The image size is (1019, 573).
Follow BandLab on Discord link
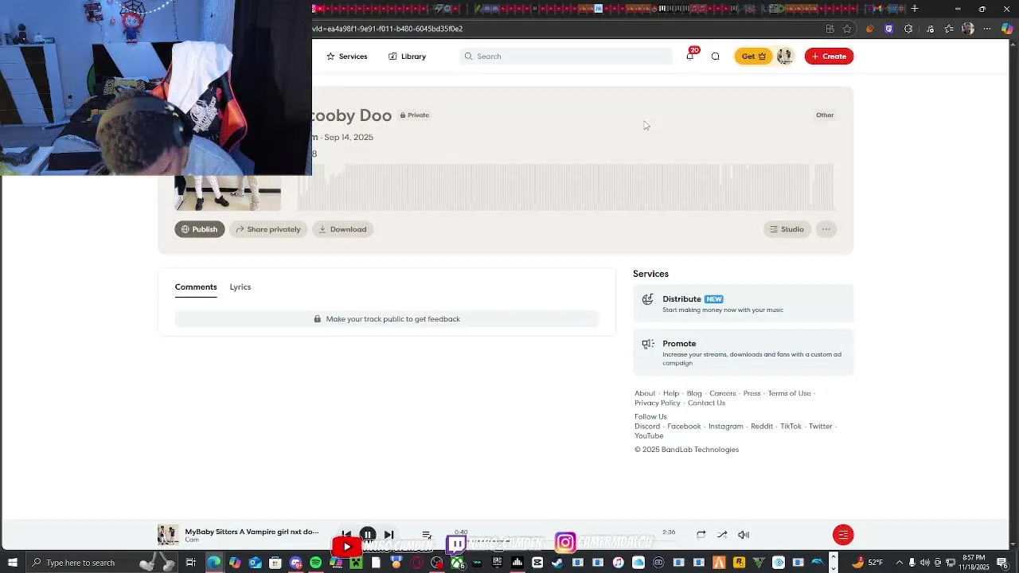click(647, 427)
